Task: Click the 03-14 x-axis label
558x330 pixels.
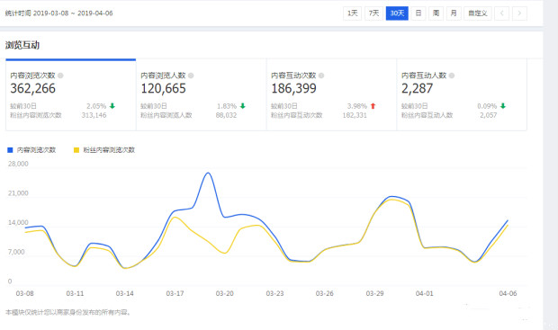Action: click(124, 294)
